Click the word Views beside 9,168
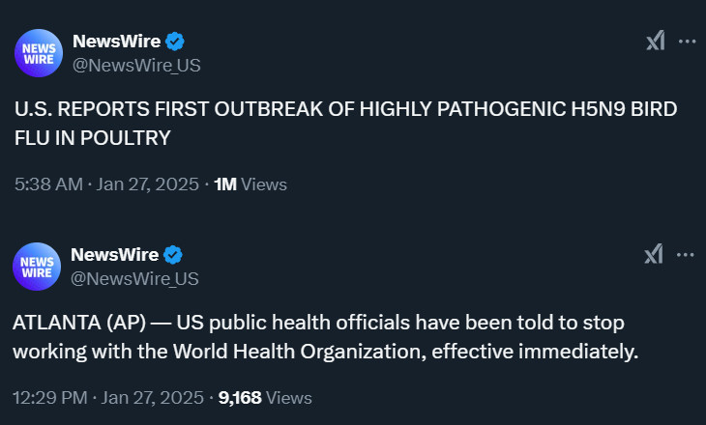Viewport: 706px width, 425px height. click(x=289, y=398)
